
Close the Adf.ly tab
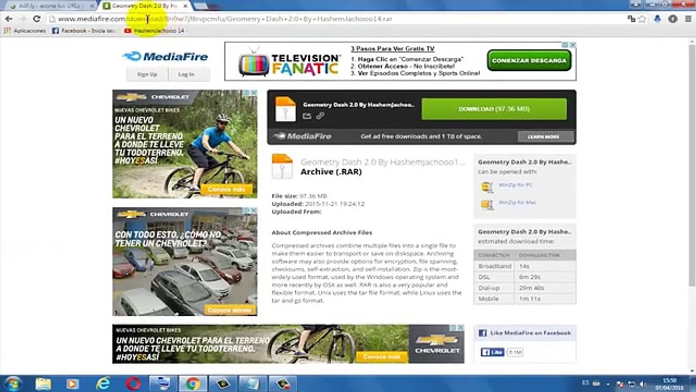point(92,5)
